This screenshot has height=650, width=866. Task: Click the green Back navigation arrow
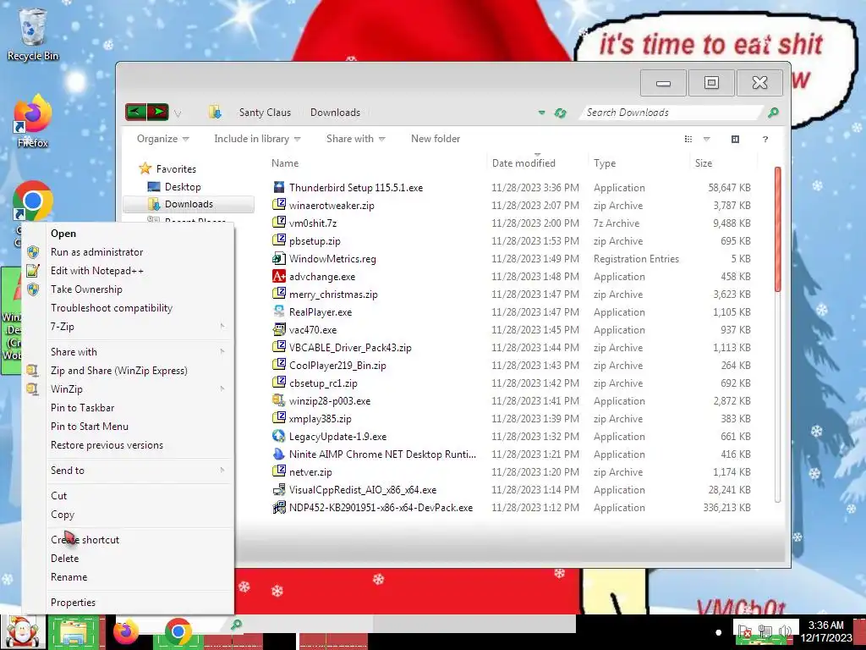click(x=136, y=113)
